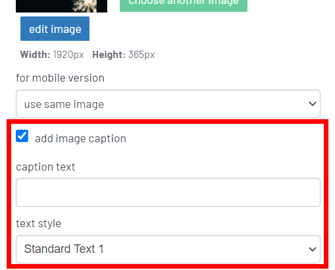Screen dimensions: 335x270
Task: Click the text style label
Action: coord(39,224)
